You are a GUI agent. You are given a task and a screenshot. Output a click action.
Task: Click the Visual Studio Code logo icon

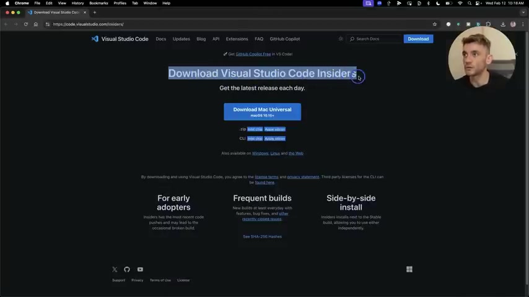95,39
